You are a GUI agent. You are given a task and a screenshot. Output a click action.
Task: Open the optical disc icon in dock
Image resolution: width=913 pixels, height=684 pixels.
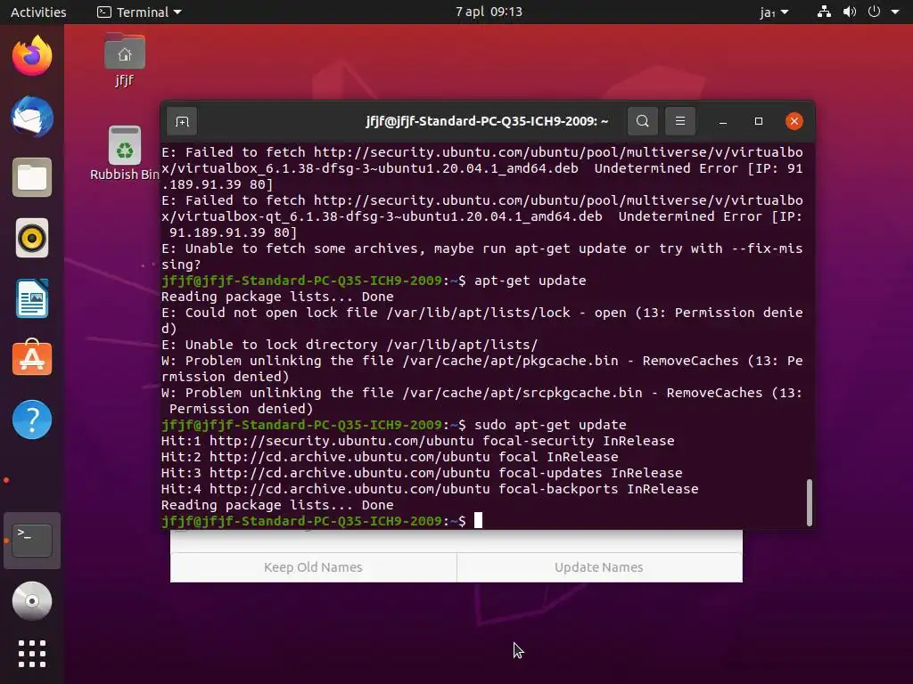[32, 601]
